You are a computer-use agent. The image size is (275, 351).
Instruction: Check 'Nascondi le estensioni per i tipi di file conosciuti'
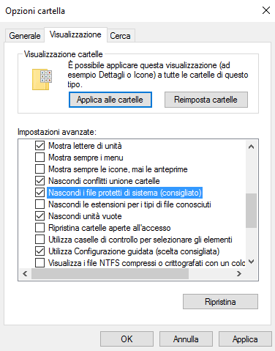39,204
